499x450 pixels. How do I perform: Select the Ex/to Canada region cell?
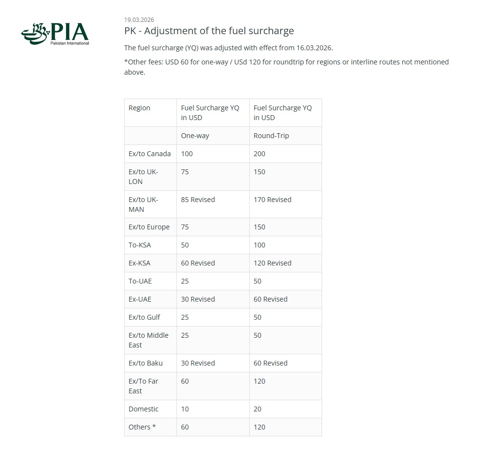click(x=150, y=154)
